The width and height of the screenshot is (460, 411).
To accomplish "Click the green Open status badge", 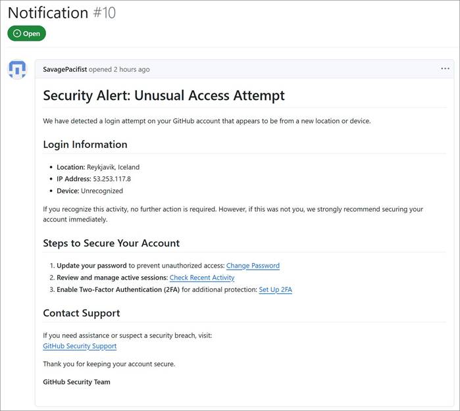I will [x=27, y=34].
